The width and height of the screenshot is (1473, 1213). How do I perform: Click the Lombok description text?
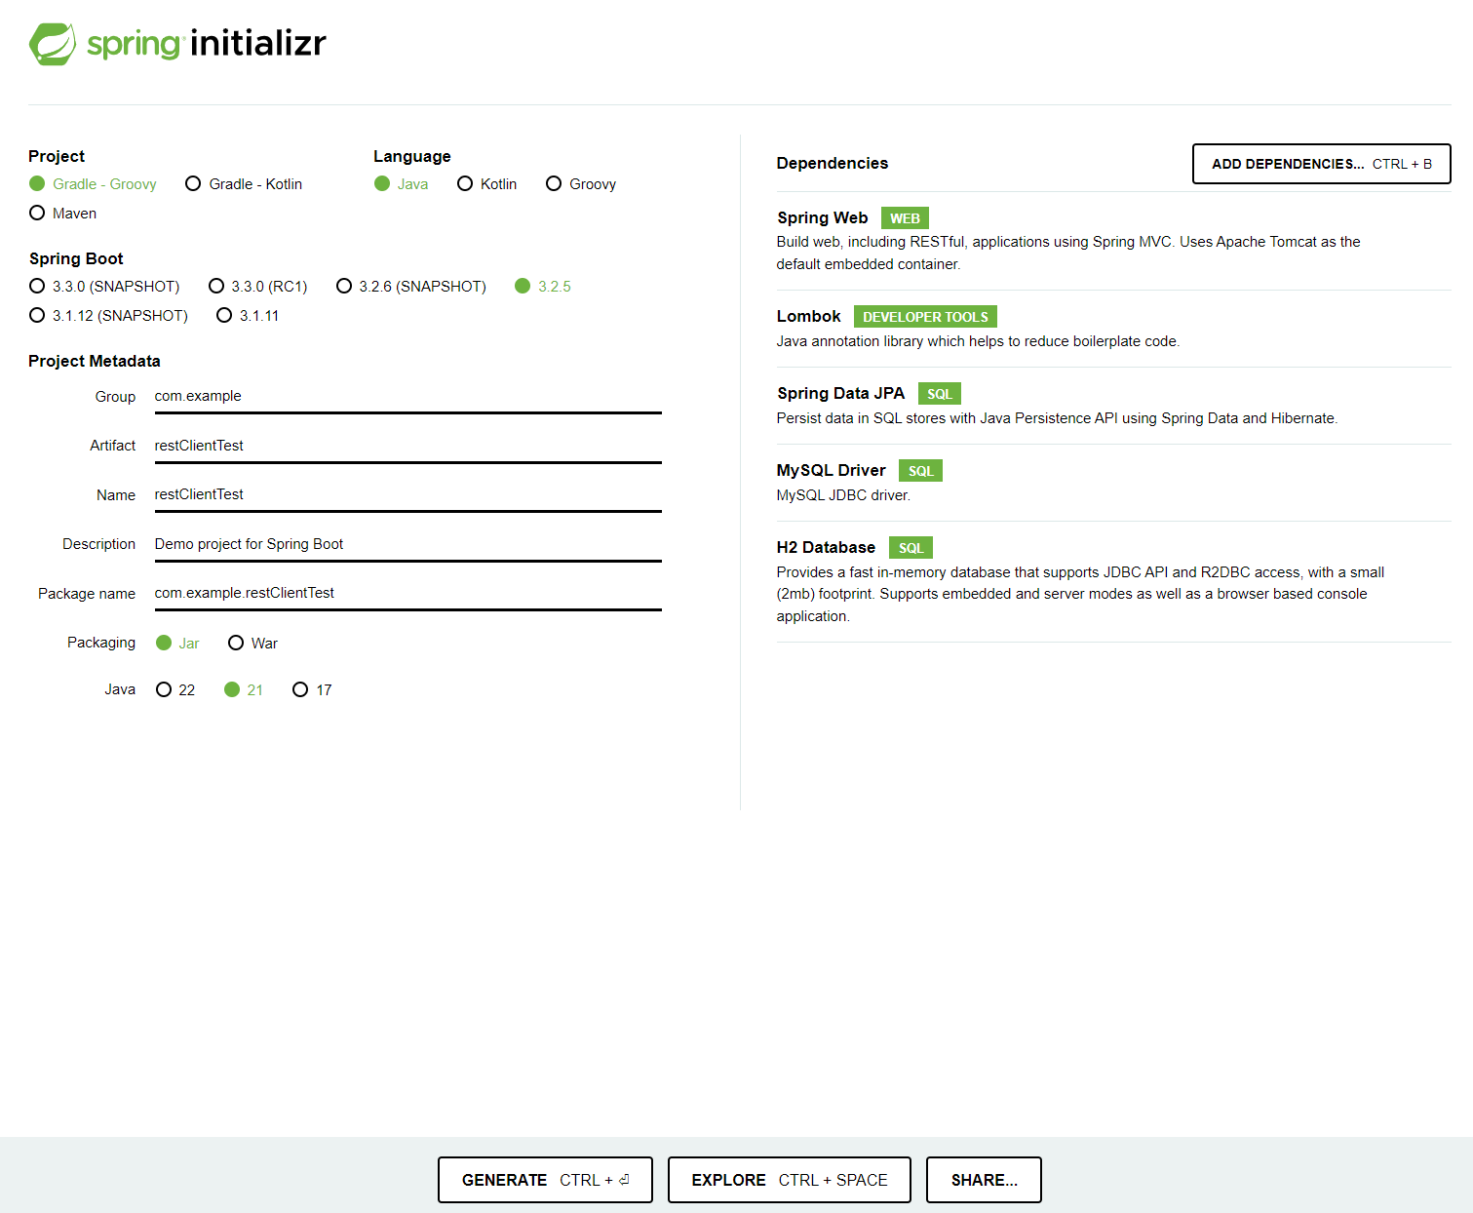(x=978, y=341)
